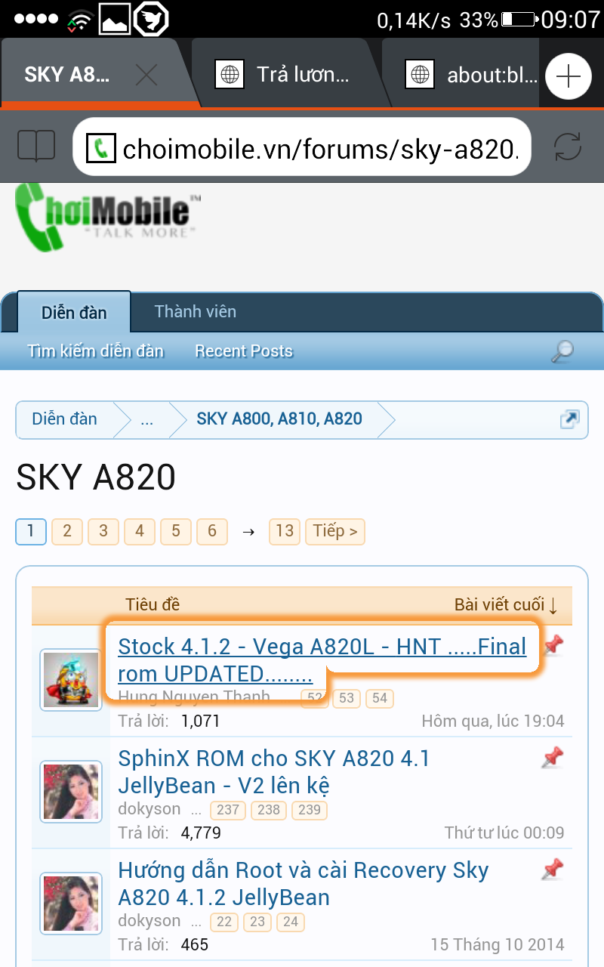Reload the page with refresh icon
The image size is (604, 967).
point(567,146)
